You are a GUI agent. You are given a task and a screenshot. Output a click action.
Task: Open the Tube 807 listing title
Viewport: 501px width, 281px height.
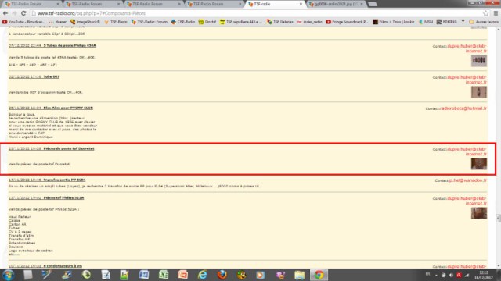click(52, 76)
